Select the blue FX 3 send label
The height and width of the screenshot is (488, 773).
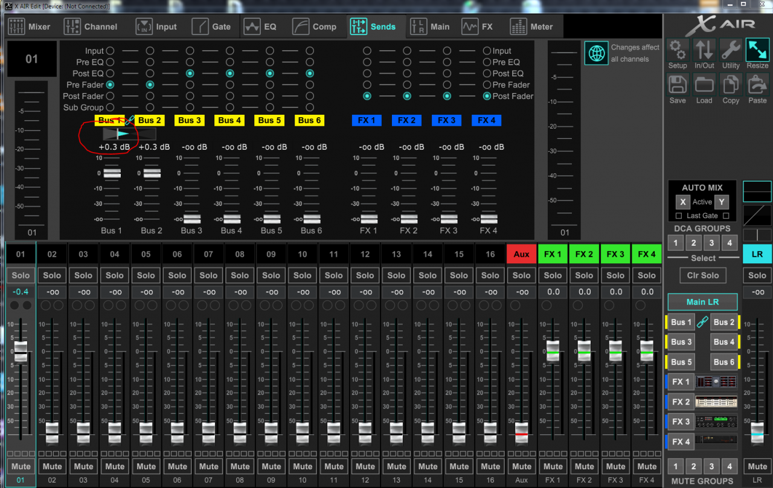coord(447,120)
